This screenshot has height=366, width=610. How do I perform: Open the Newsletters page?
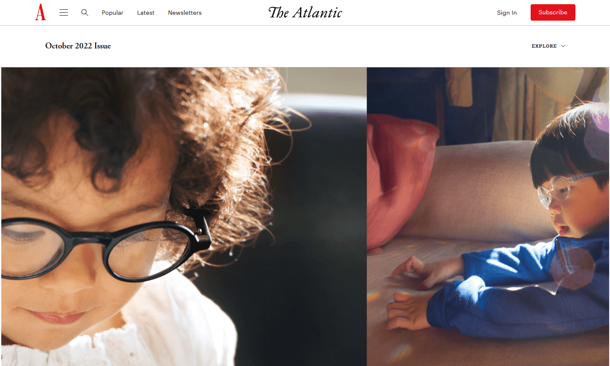click(185, 13)
